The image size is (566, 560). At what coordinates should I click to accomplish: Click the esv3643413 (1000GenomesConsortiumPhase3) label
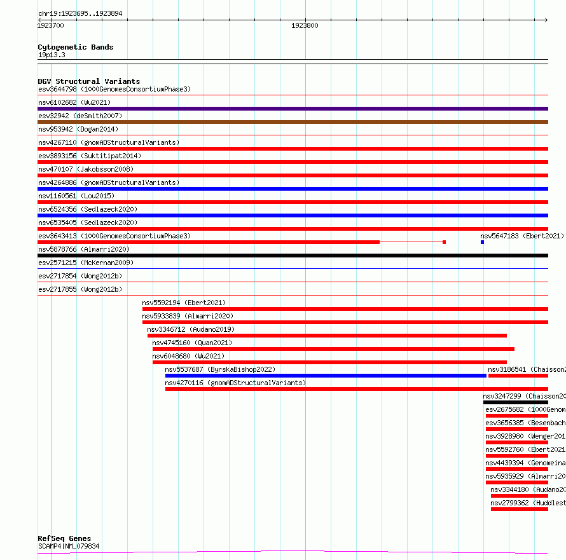(x=114, y=236)
